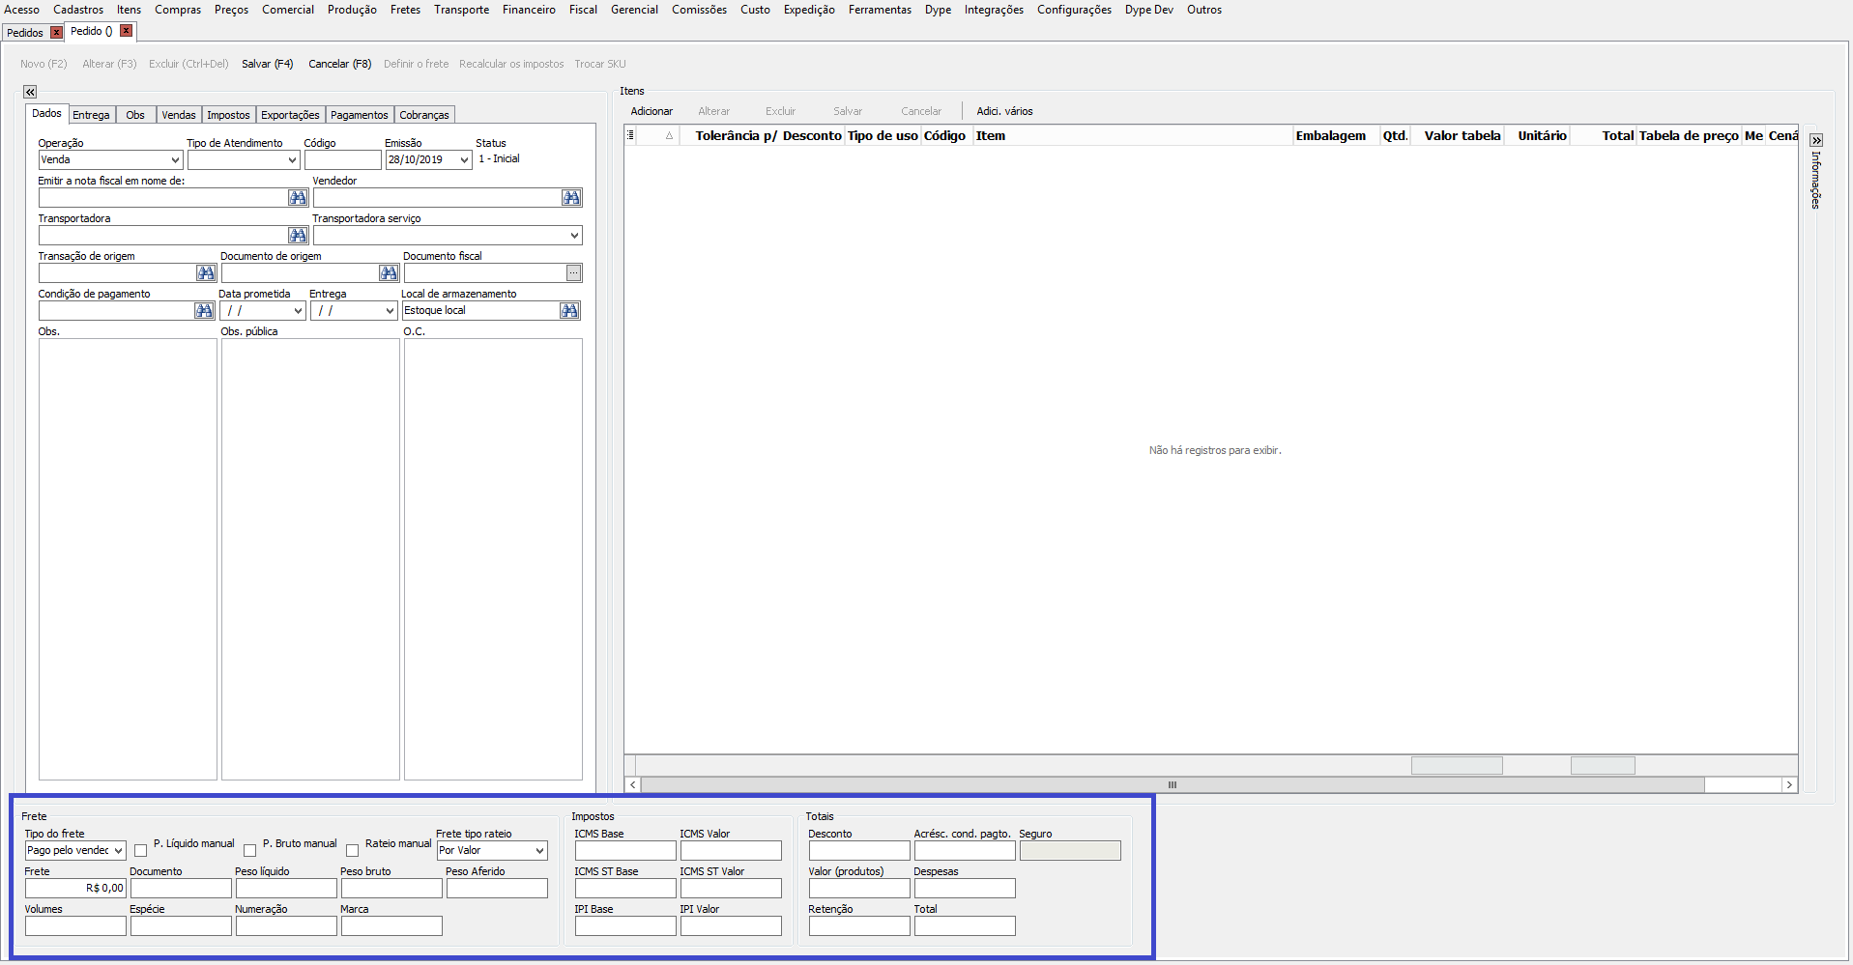Click Salvar (F4) button
Screen dimensions: 1853x965
point(267,64)
